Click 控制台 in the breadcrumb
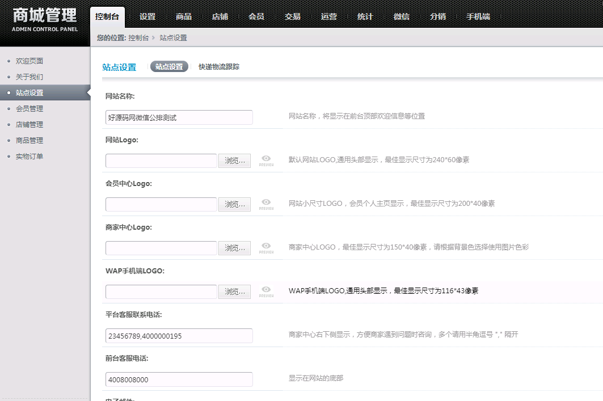The width and height of the screenshot is (603, 401). click(138, 37)
